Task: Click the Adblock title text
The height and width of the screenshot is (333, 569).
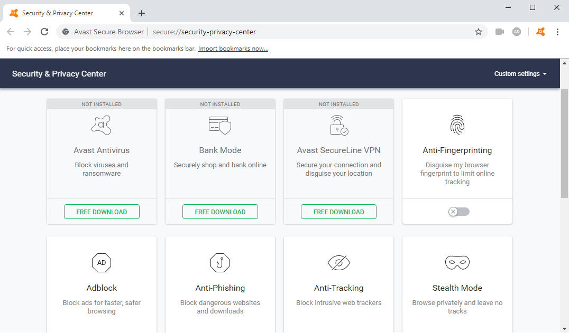Action: [102, 288]
